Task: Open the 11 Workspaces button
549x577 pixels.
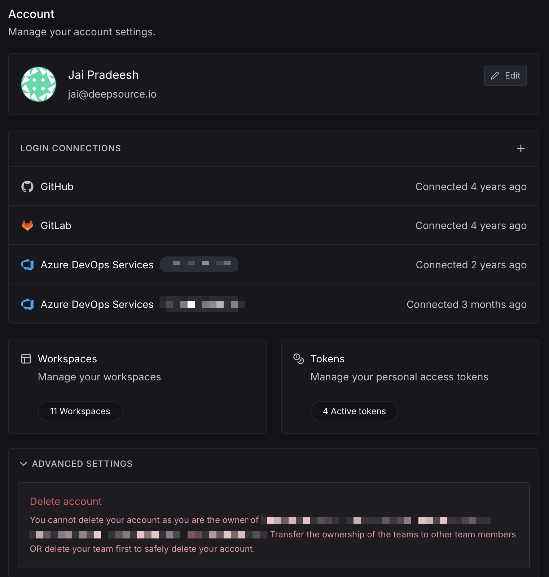Action: (x=80, y=411)
